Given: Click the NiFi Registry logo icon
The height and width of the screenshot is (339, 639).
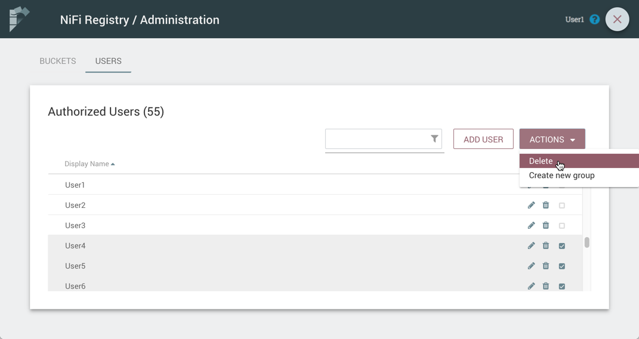Looking at the screenshot, I should [x=19, y=19].
